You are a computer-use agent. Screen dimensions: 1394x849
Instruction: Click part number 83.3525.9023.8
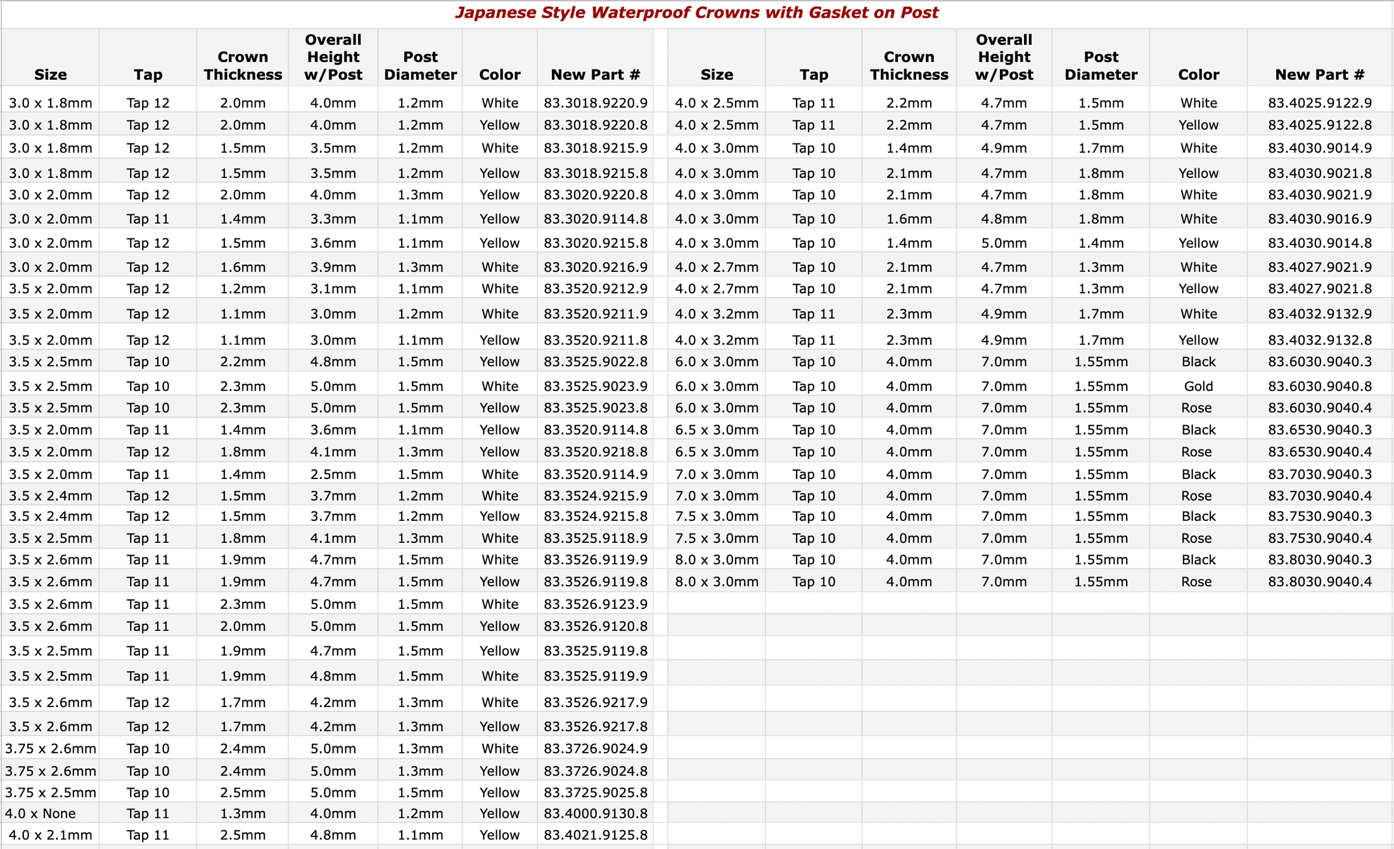596,407
